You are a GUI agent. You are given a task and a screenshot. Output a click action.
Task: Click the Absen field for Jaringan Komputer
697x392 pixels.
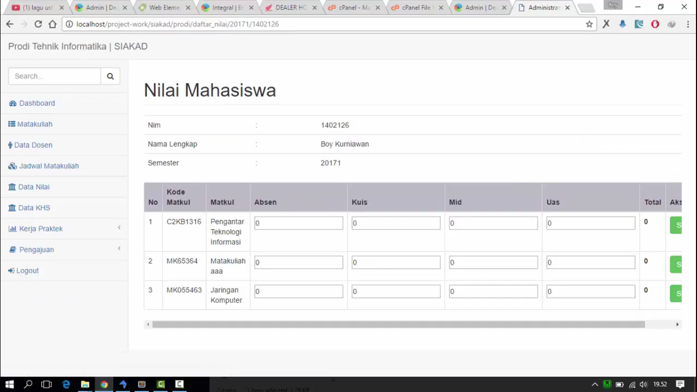click(x=298, y=291)
